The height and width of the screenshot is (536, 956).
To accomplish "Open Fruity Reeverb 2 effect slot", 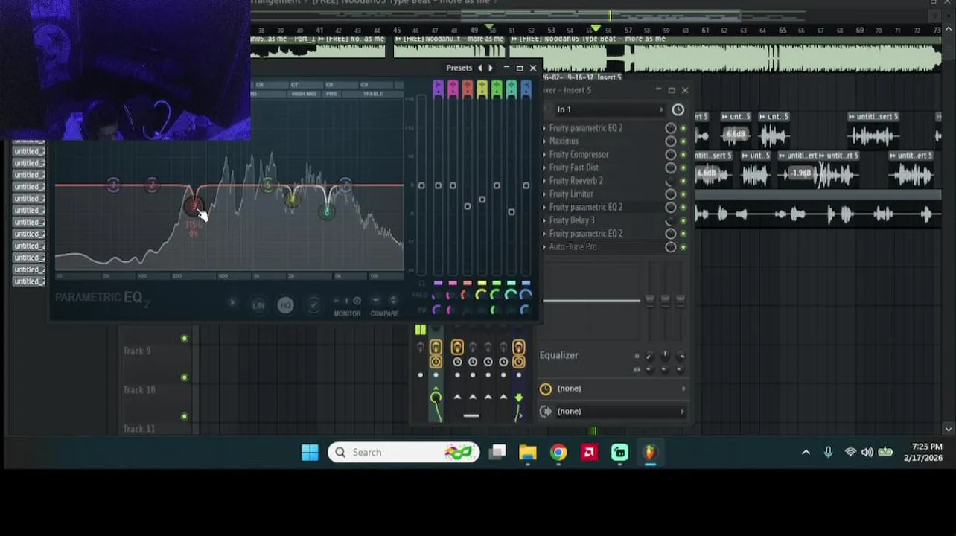I will pos(576,181).
